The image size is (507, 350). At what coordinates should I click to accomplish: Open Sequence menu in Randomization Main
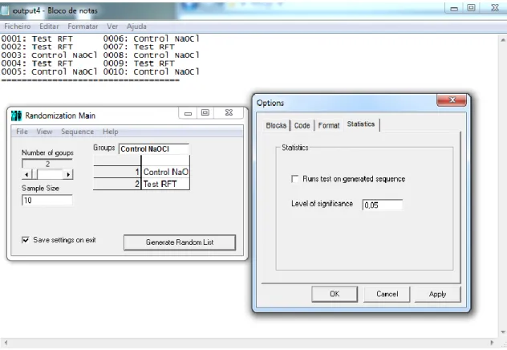77,132
